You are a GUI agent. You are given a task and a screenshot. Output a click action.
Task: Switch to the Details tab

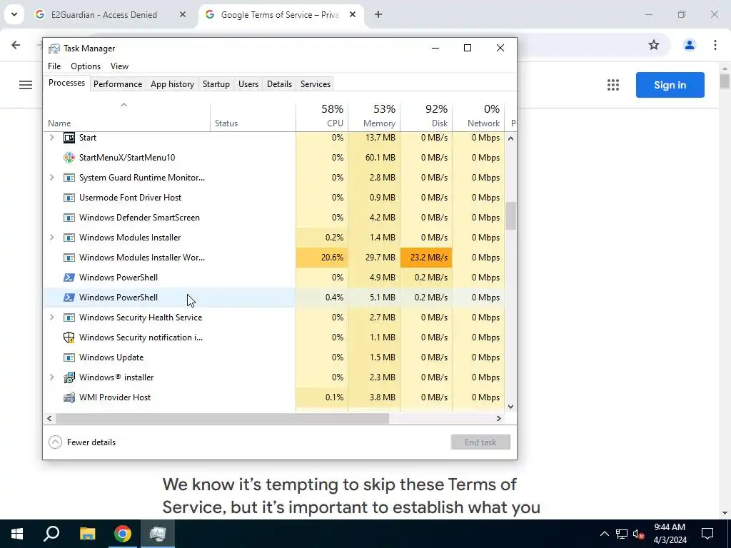(279, 84)
